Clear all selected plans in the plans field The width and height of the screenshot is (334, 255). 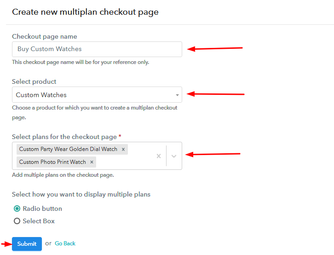[159, 156]
